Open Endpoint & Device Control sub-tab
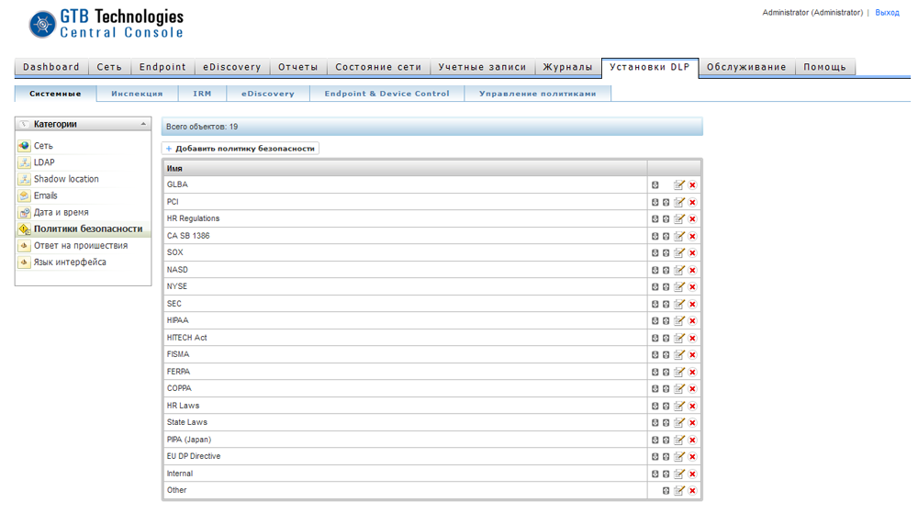Viewport: 918px width, 513px height. 387,94
